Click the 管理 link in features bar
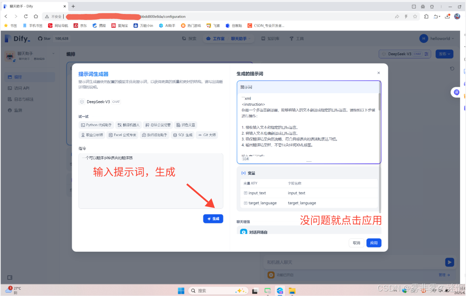The image size is (466, 296). (x=444, y=275)
